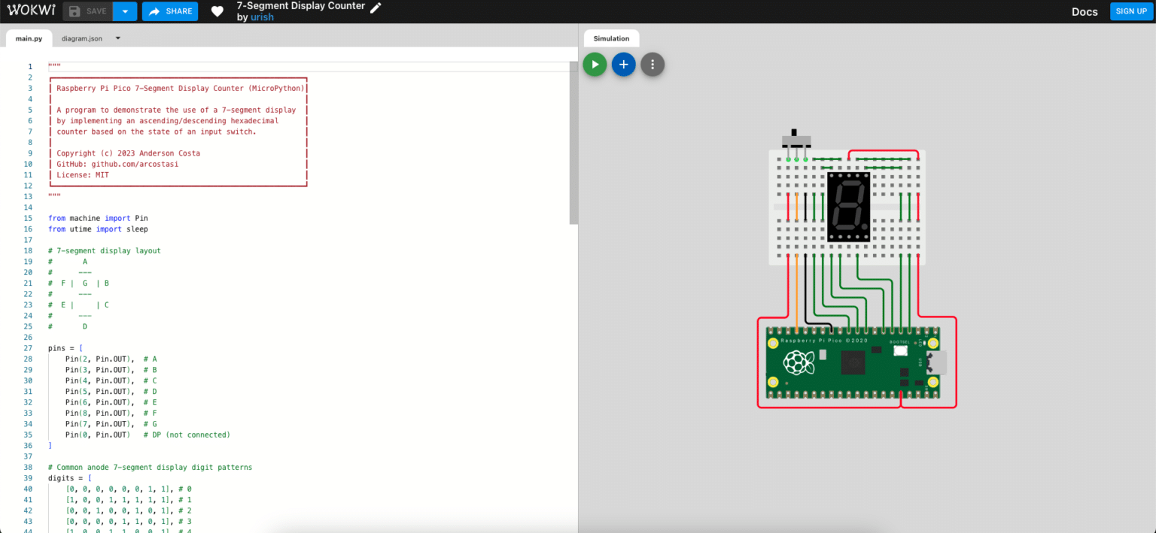Click the 7-segment display in the diagram
The width and height of the screenshot is (1156, 533).
849,207
